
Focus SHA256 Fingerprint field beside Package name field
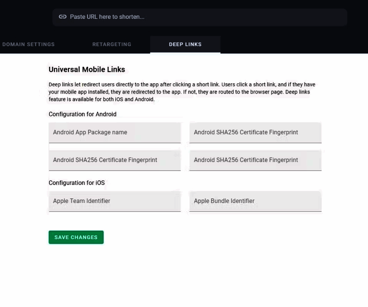[x=255, y=132]
